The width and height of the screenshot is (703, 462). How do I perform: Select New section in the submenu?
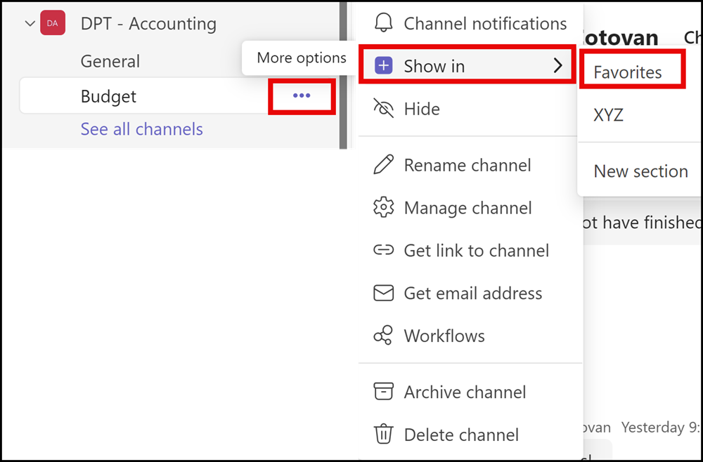[x=640, y=171]
